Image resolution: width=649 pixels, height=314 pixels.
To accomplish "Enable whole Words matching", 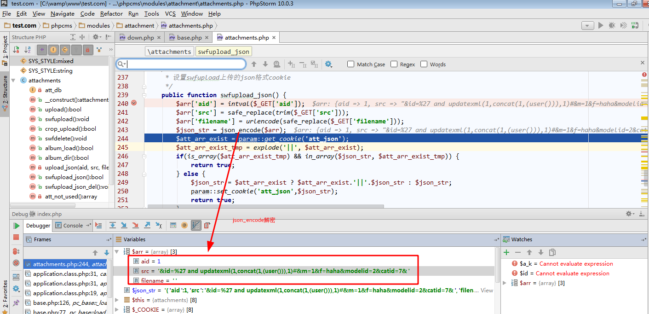I will (x=424, y=64).
